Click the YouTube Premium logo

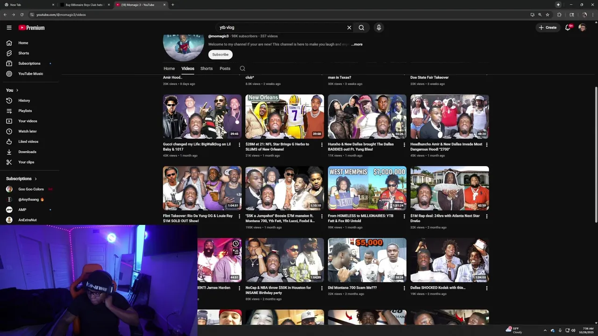tap(32, 28)
